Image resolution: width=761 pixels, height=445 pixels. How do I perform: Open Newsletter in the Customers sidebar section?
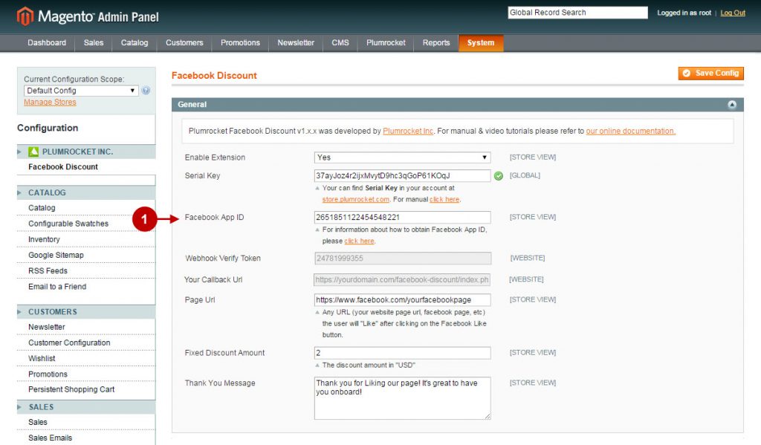click(x=47, y=327)
